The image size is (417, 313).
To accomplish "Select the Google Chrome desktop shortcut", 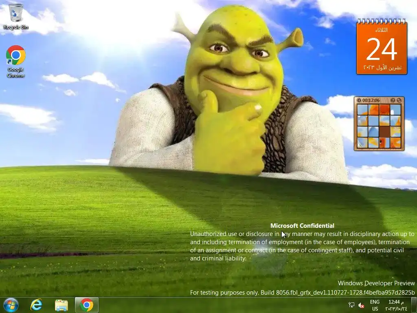I will tap(16, 62).
